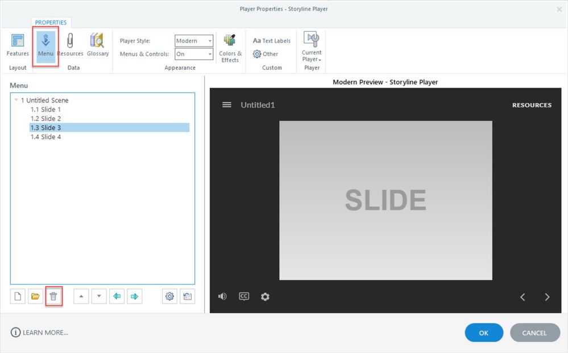
Task: Demote item with the right arrow
Action: tap(135, 296)
